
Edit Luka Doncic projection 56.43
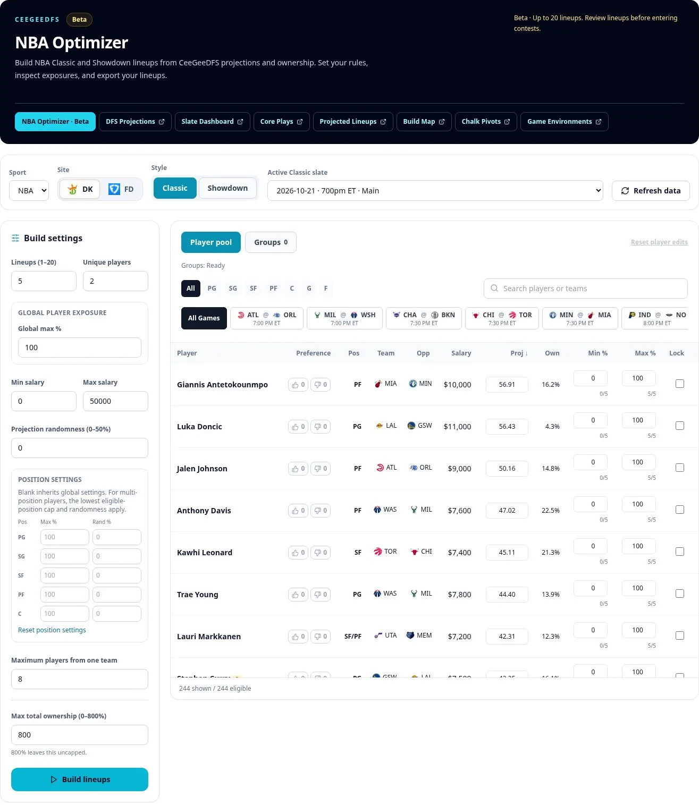coord(507,427)
